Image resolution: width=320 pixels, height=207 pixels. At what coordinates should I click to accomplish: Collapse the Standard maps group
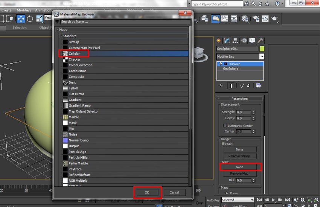tap(61, 36)
